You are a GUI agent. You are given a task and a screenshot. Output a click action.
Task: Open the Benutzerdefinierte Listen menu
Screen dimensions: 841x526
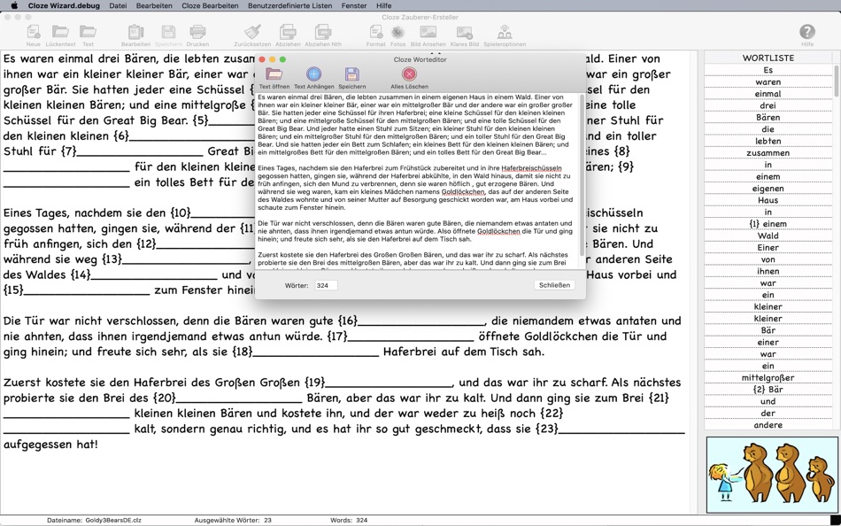[x=289, y=5]
